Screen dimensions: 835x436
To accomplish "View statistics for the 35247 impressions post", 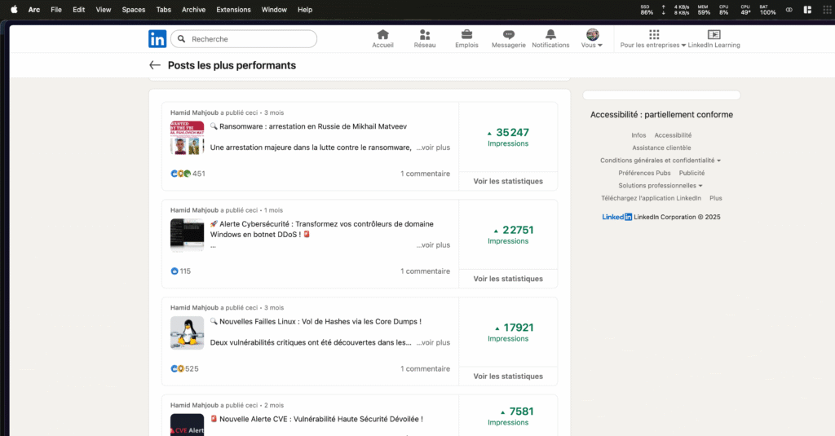I will coord(508,181).
